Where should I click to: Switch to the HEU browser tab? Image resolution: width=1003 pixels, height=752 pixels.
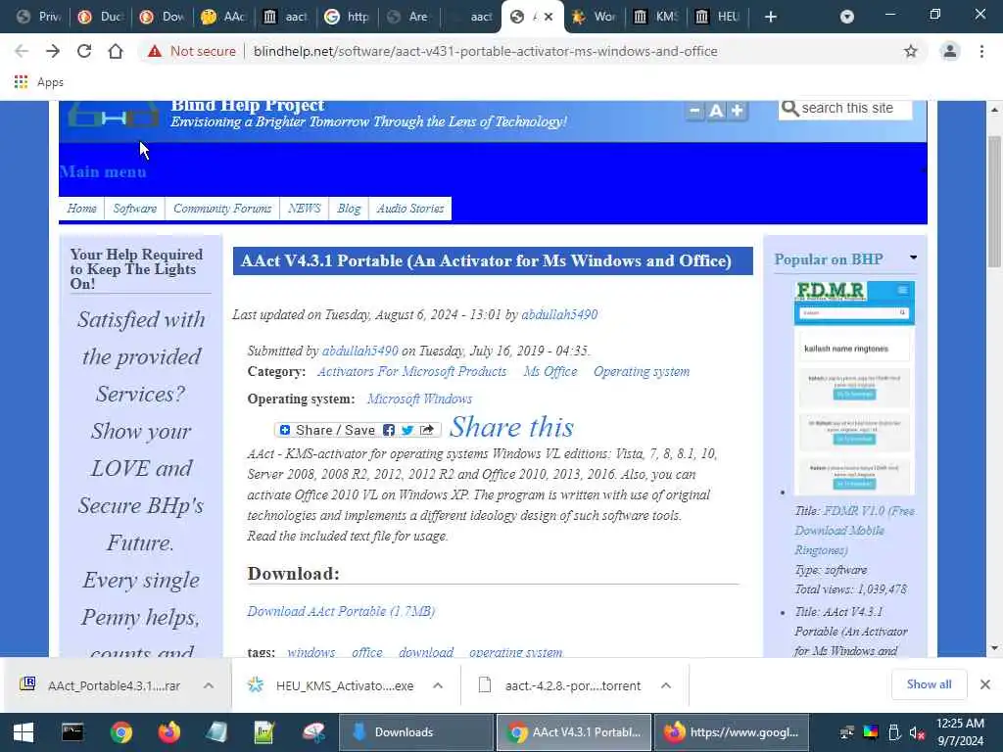pyautogui.click(x=718, y=17)
